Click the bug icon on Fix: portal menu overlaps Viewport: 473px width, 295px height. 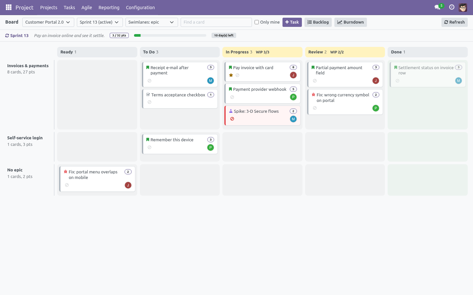pos(66,172)
